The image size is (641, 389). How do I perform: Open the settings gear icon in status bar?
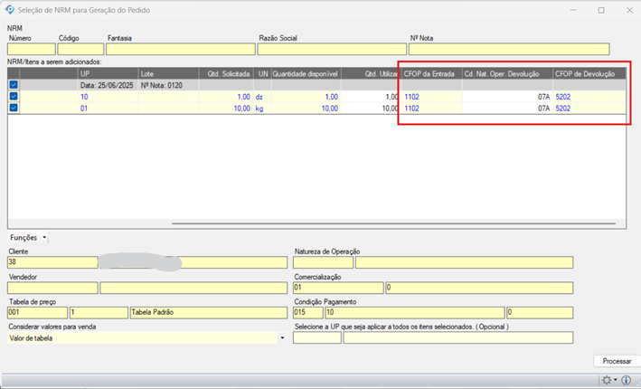click(x=607, y=380)
